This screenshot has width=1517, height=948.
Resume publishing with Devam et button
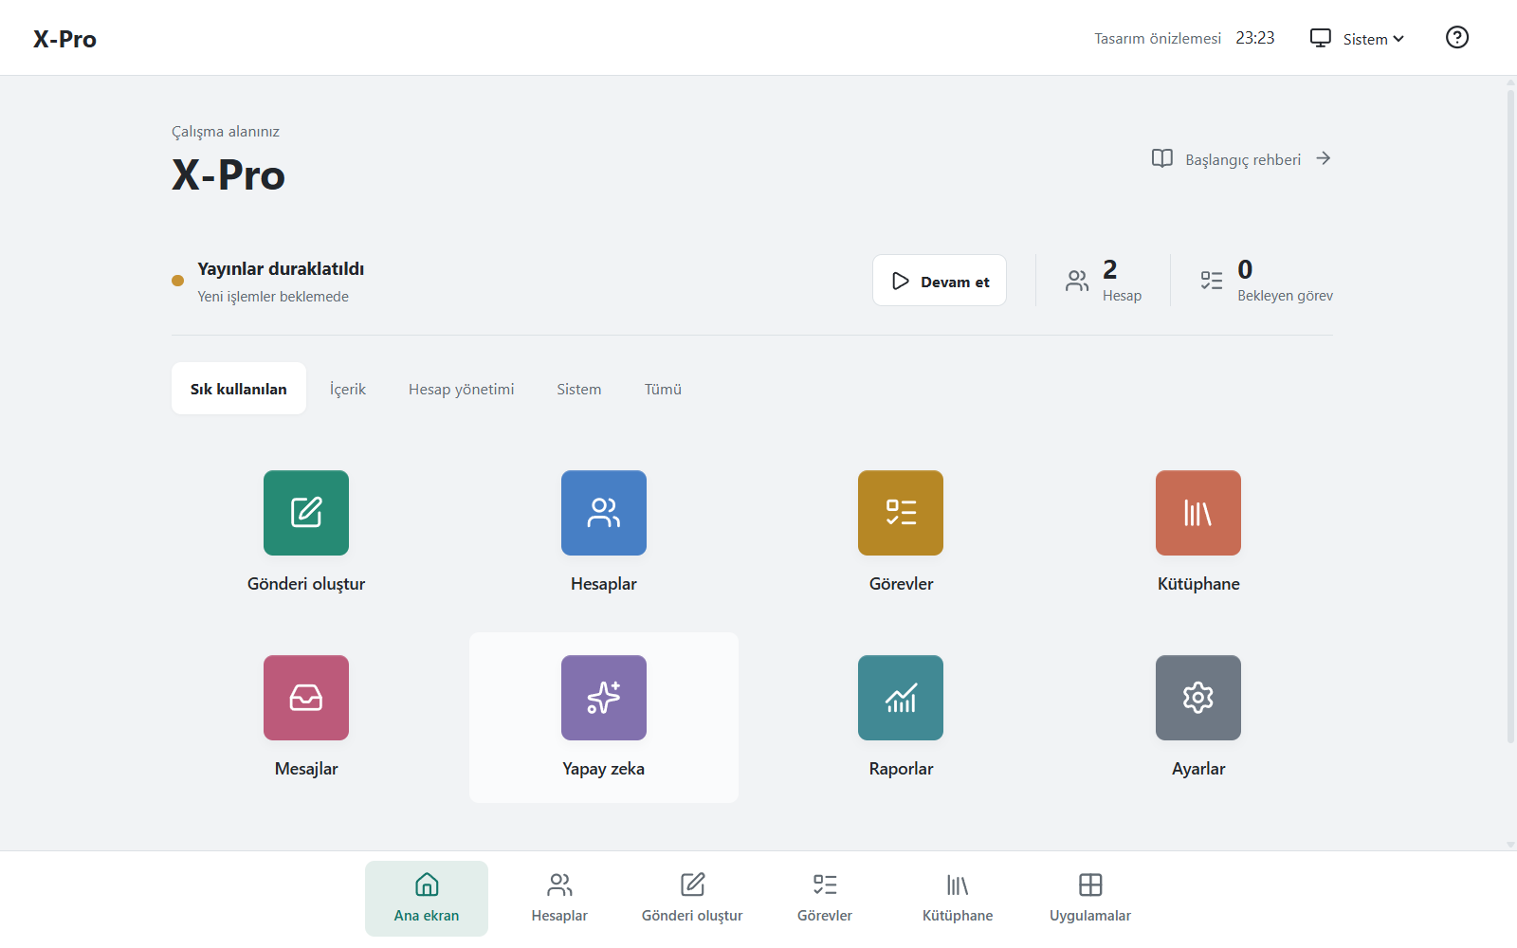[940, 281]
